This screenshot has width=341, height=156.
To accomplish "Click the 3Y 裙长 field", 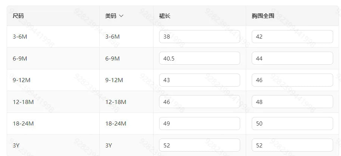I will click(x=199, y=145).
